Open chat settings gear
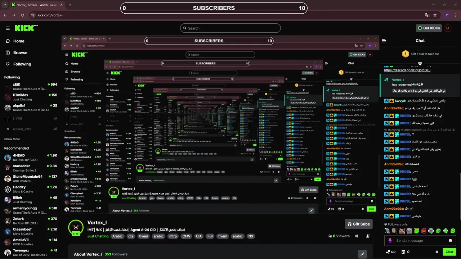Image resolution: width=461 pixels, height=259 pixels. click(x=437, y=252)
